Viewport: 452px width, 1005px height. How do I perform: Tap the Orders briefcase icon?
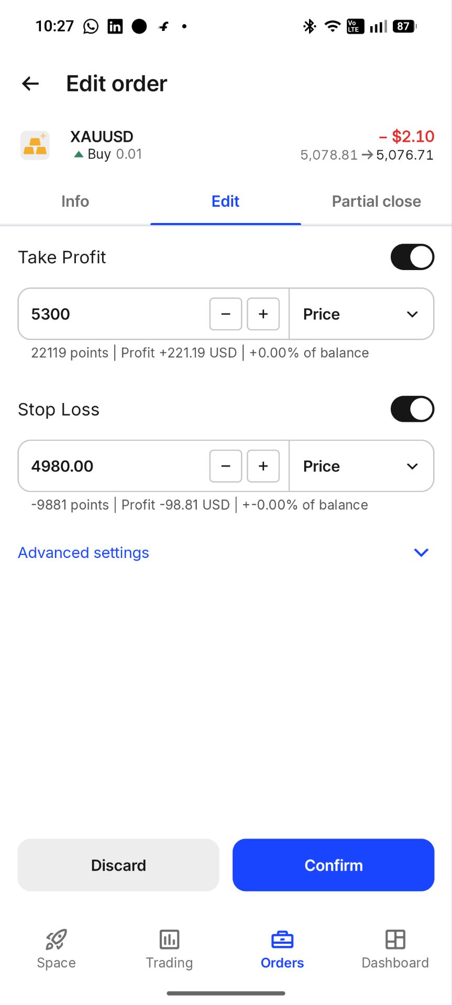pos(282,940)
